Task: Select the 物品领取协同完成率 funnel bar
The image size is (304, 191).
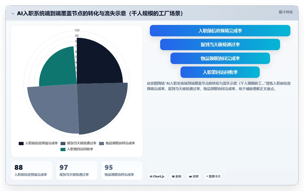Action: pyautogui.click(x=220, y=58)
